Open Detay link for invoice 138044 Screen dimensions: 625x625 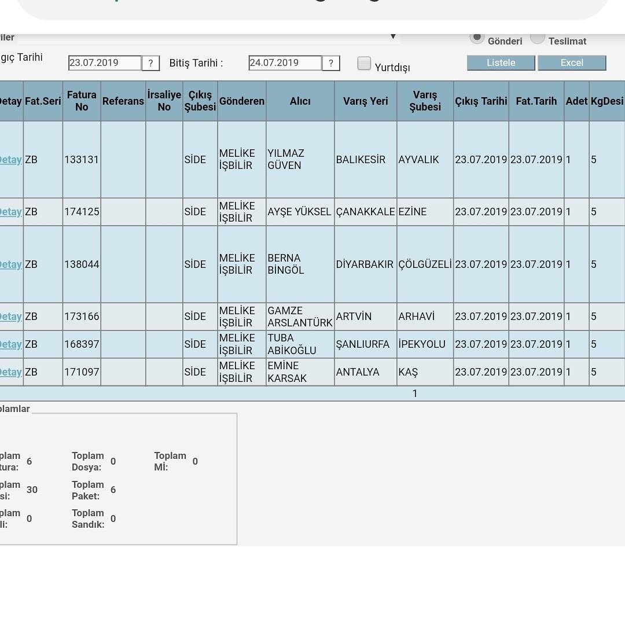pos(11,264)
